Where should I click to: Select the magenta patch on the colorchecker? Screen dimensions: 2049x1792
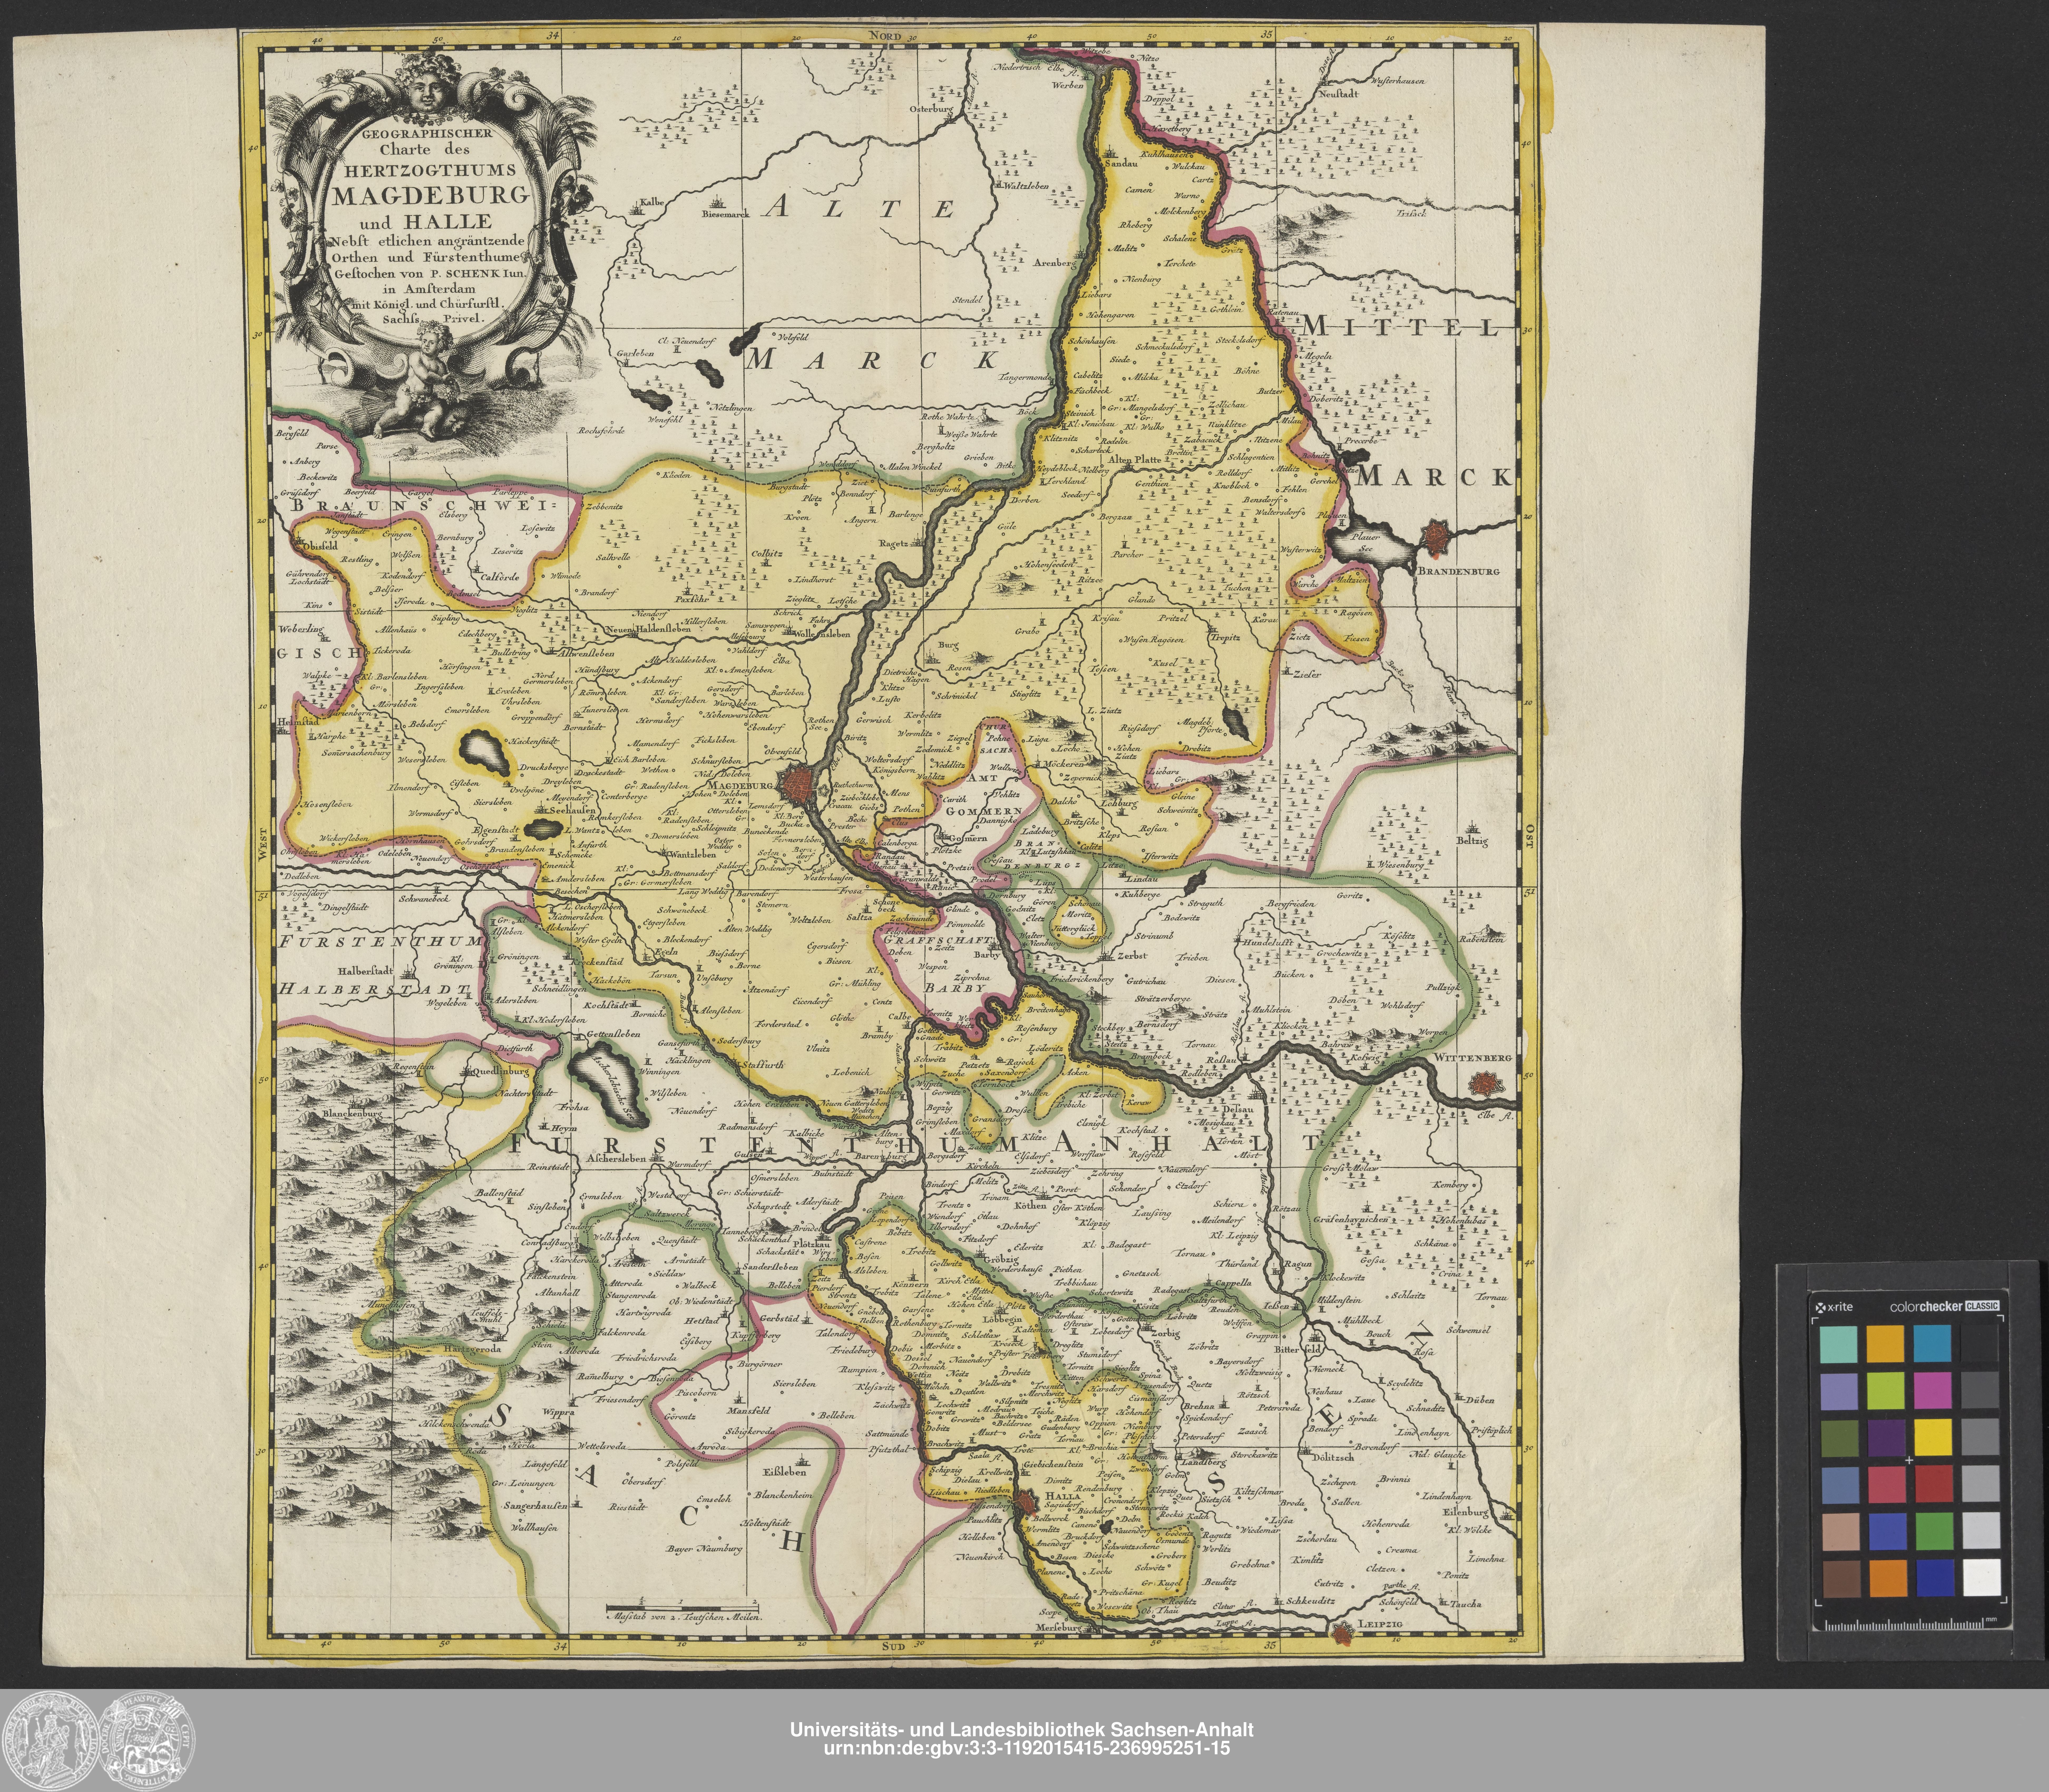(1933, 1391)
